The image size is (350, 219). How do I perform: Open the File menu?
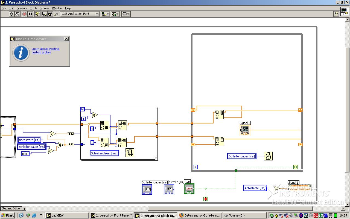(x=4, y=8)
